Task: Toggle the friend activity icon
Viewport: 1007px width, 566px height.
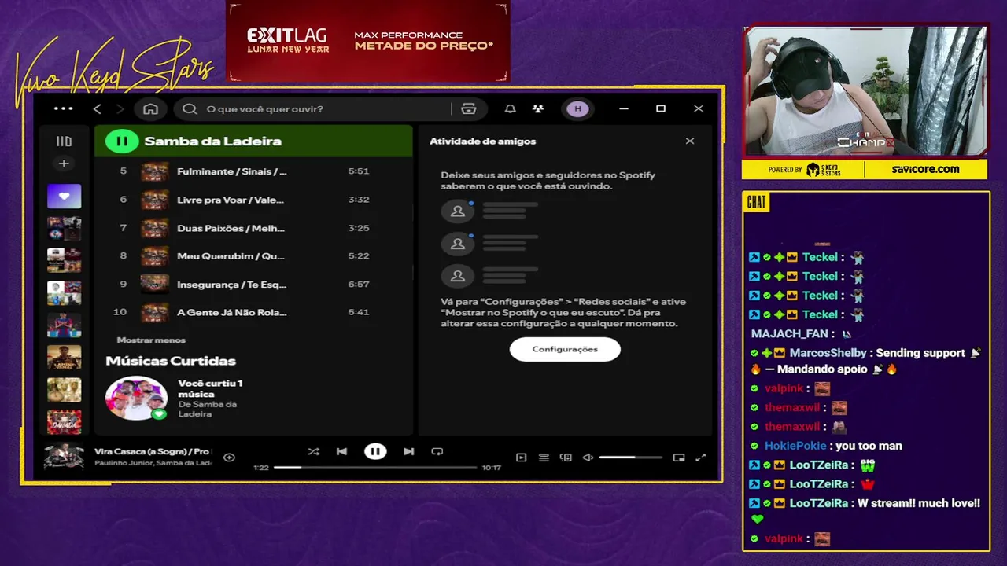Action: click(x=538, y=108)
